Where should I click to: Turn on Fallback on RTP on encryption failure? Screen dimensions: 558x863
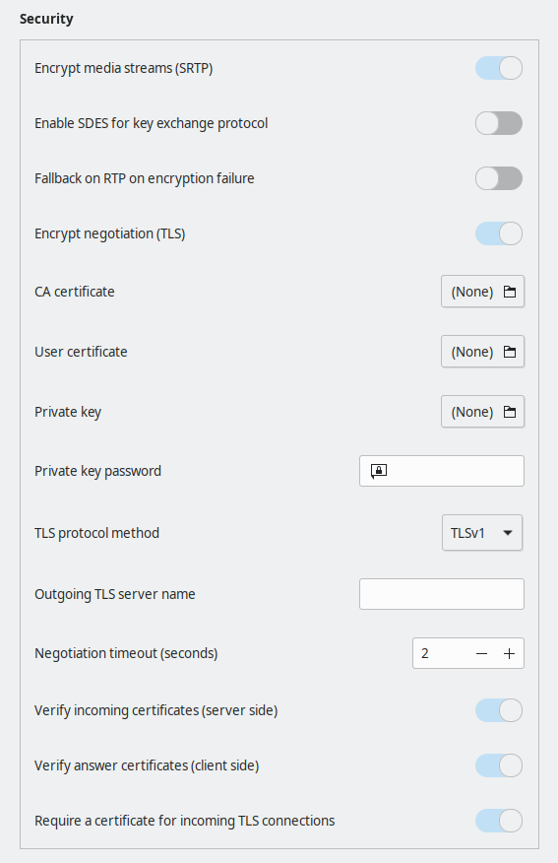tap(499, 178)
